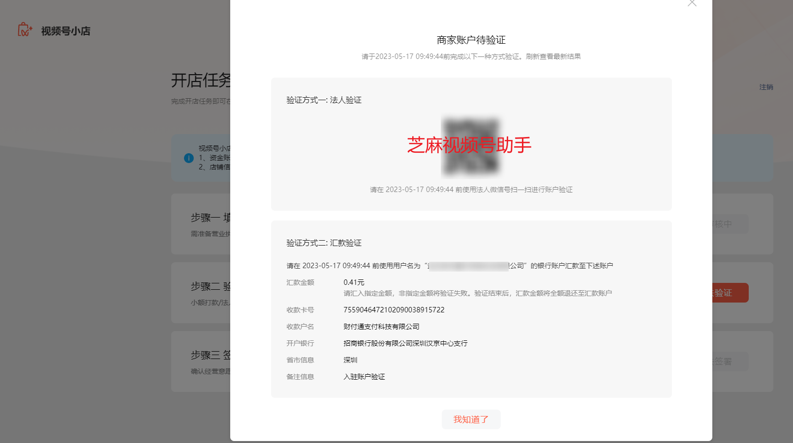793x443 pixels.
Task: Click the 开店任务 page heading
Action: click(201, 80)
